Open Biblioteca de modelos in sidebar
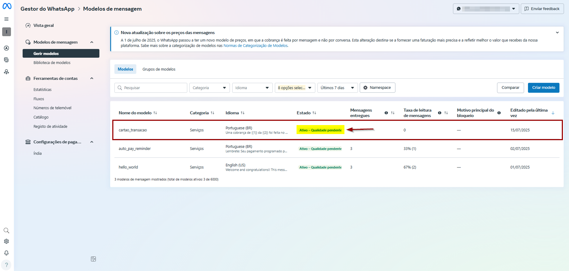The image size is (569, 271). click(52, 63)
